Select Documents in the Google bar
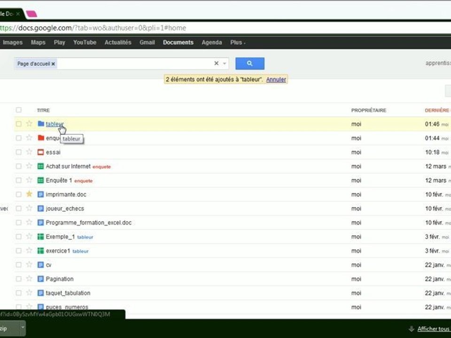451x338 pixels. click(179, 43)
